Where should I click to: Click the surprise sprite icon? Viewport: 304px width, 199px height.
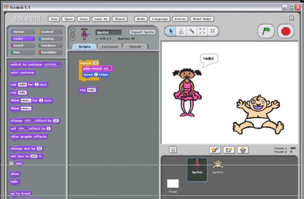[x=243, y=150]
